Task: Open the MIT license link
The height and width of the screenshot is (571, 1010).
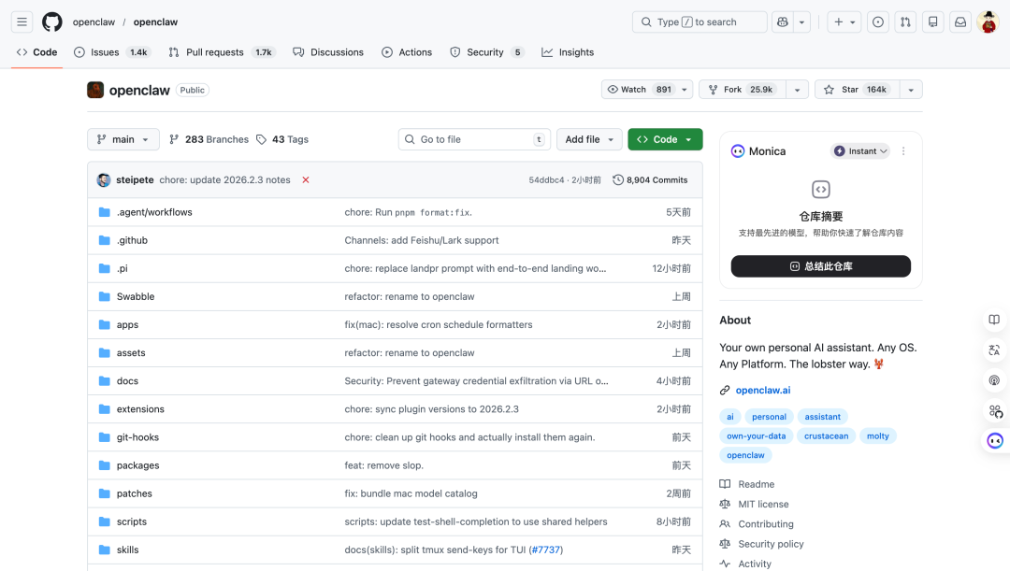Action: (763, 504)
